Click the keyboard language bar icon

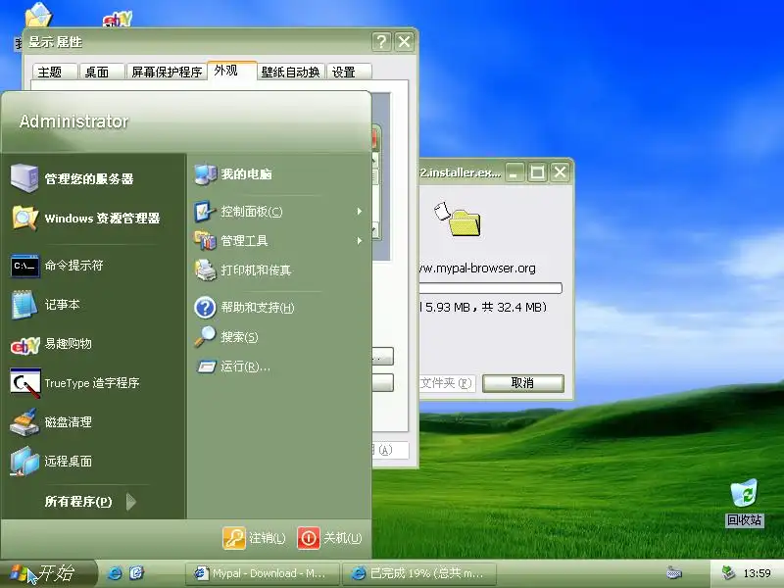(673, 573)
